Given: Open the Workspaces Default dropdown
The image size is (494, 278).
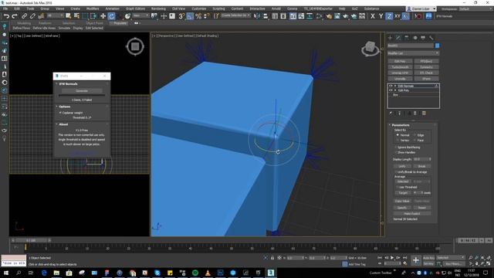Looking at the screenshot, I should click(x=475, y=8).
